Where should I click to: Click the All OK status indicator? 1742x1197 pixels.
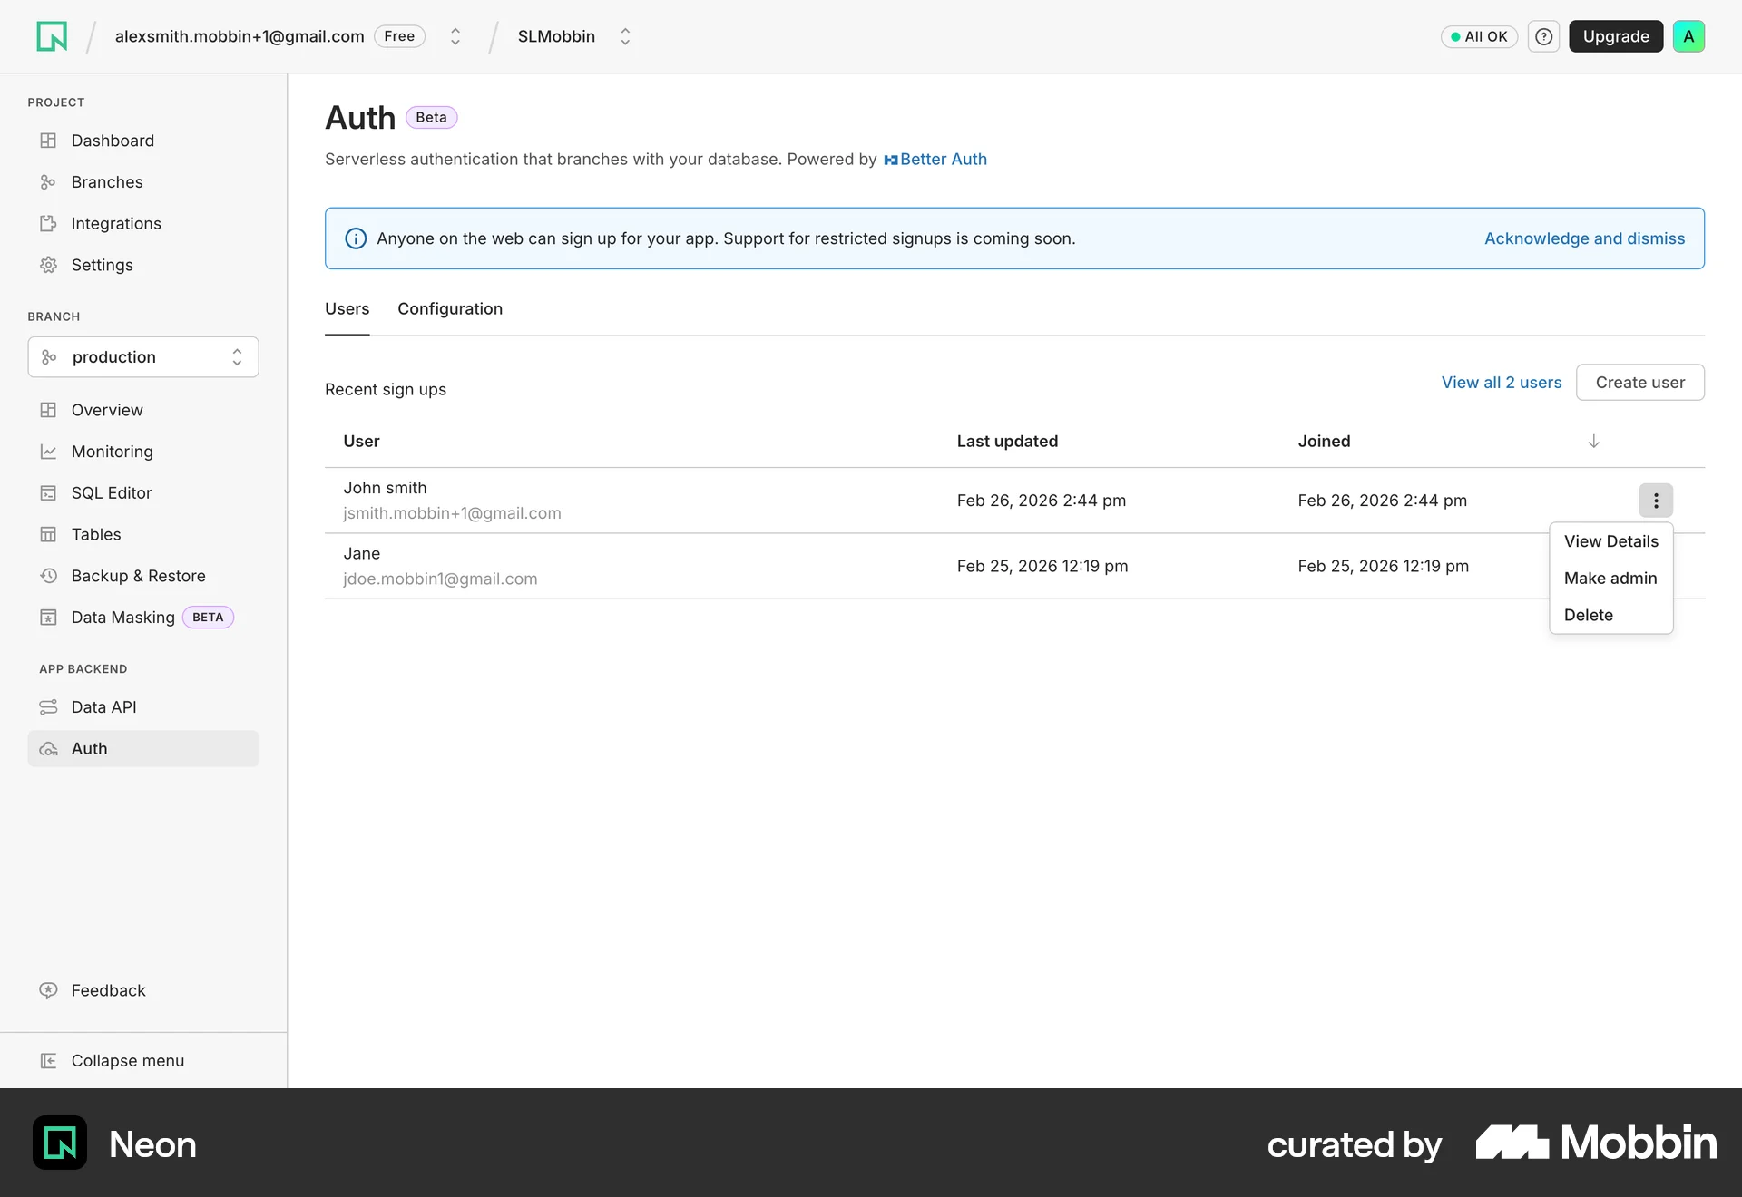pyautogui.click(x=1479, y=36)
